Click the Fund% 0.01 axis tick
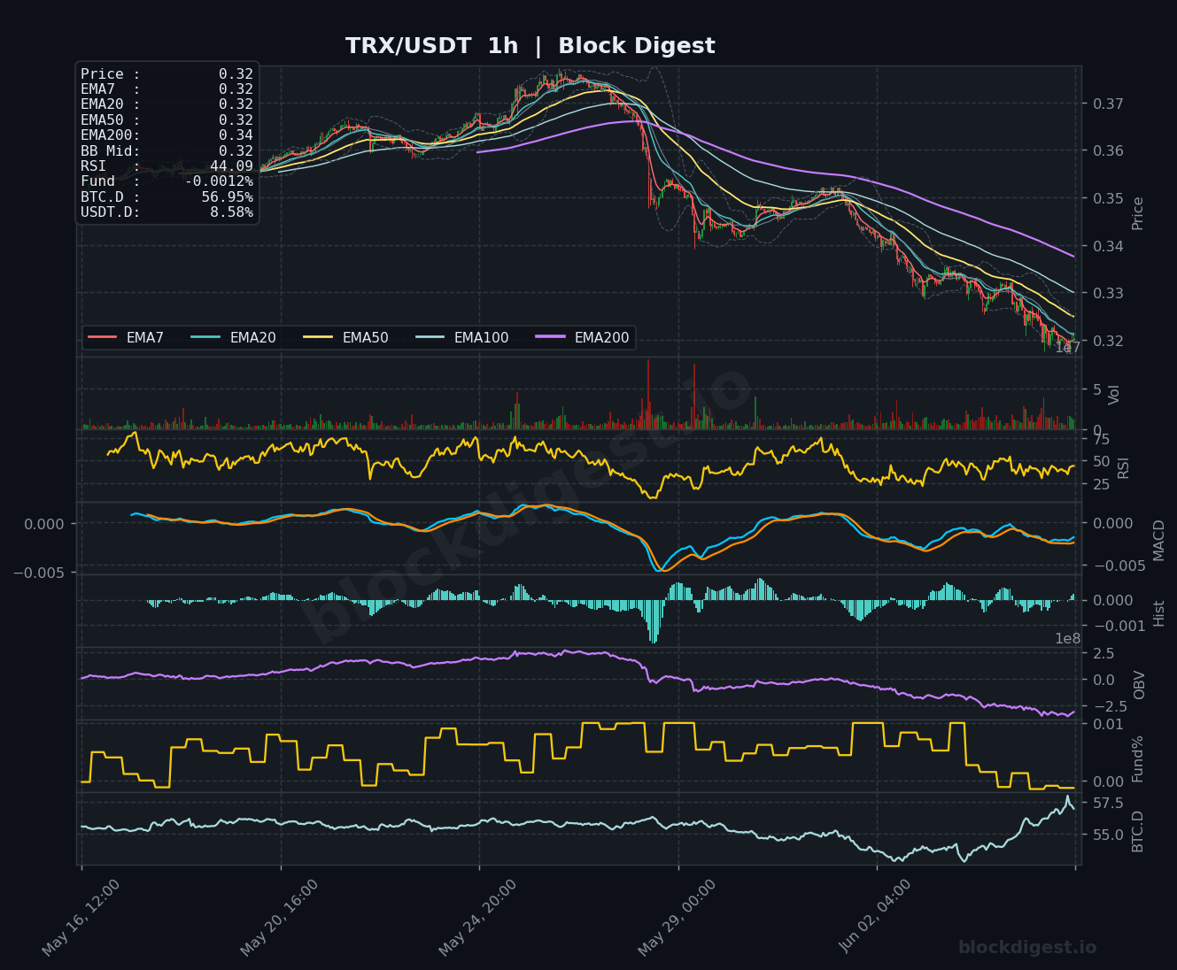 pos(1108,725)
